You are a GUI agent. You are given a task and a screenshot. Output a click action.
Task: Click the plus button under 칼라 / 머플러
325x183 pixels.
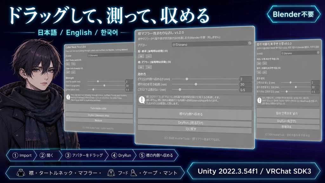[x=259, y=72]
